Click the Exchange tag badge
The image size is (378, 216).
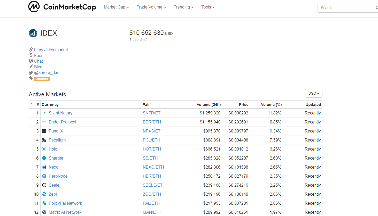[x=42, y=79]
